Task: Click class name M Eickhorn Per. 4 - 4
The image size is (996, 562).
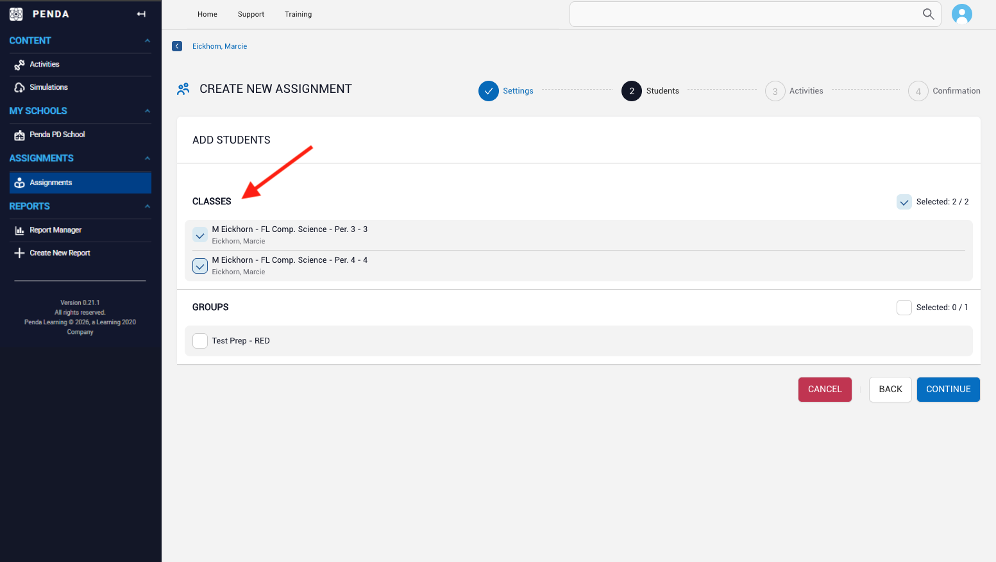Action: click(x=290, y=260)
